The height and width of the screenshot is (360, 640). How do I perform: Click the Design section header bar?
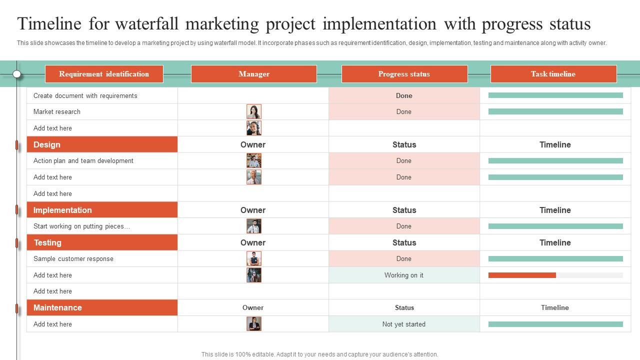[x=102, y=144]
